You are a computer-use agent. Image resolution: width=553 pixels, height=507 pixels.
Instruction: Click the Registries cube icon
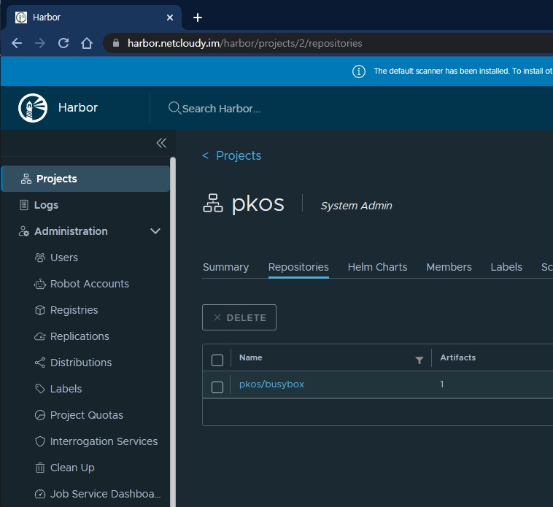click(x=40, y=310)
